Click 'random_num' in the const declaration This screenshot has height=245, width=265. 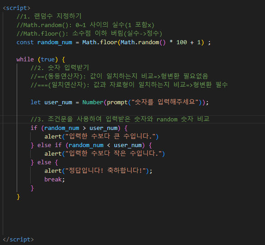[55, 42]
